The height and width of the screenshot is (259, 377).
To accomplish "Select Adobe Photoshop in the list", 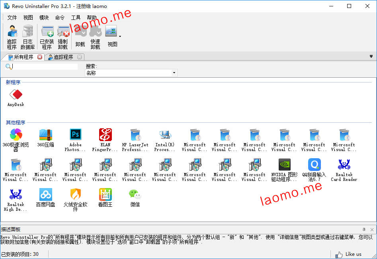I will pyautogui.click(x=76, y=140).
